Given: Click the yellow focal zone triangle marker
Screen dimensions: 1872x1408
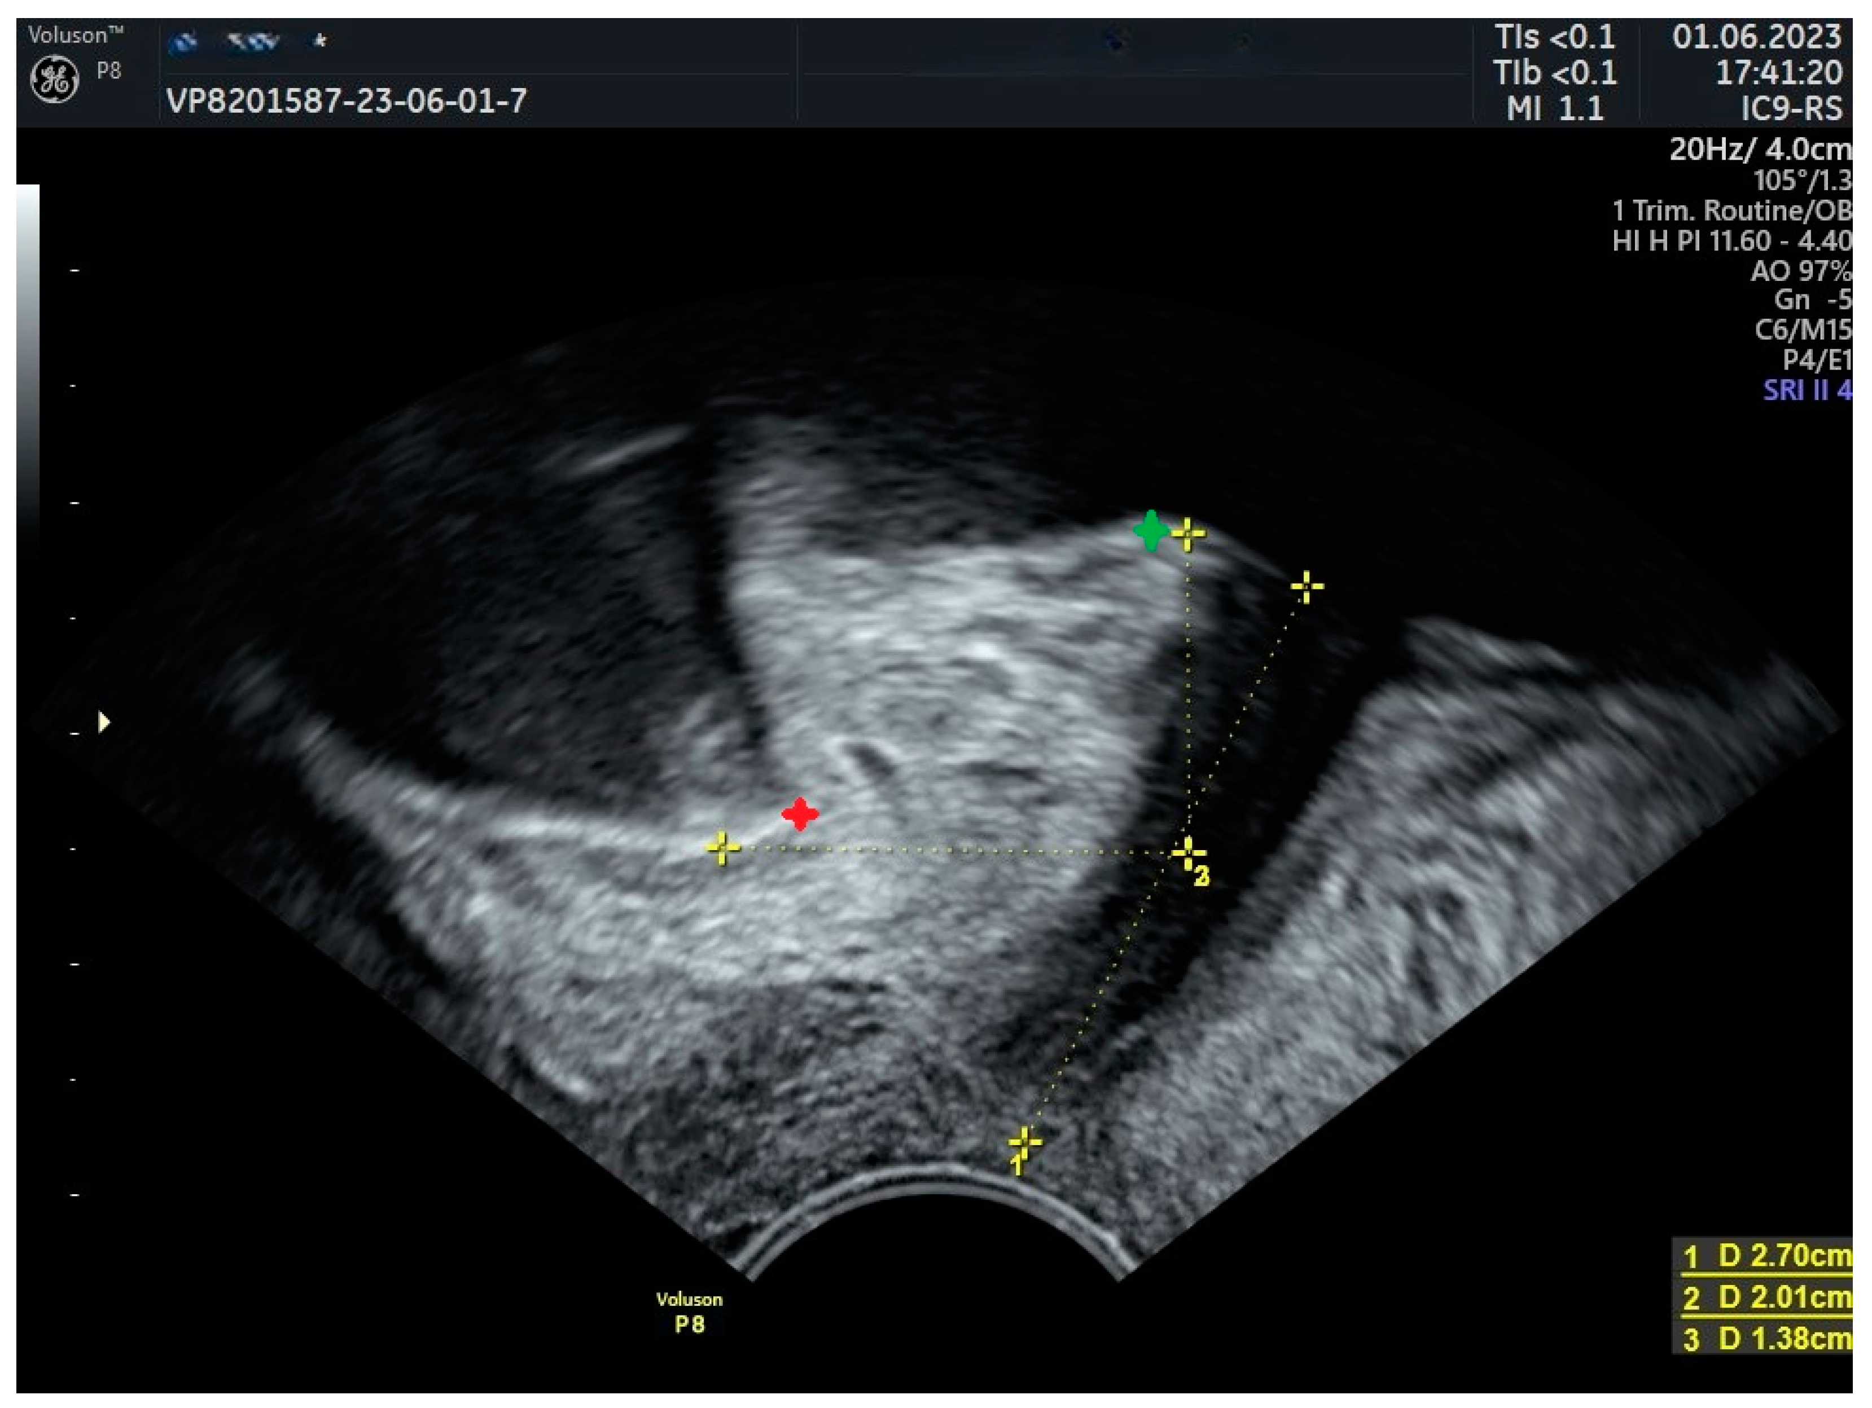Looking at the screenshot, I should pyautogui.click(x=103, y=722).
